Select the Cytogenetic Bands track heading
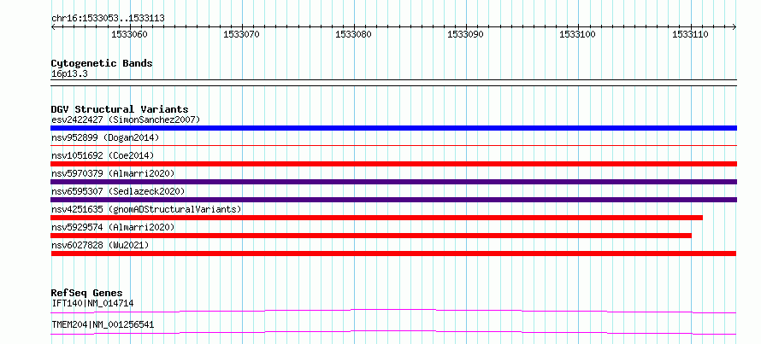Screen dimensions: 761x344 click(x=102, y=63)
